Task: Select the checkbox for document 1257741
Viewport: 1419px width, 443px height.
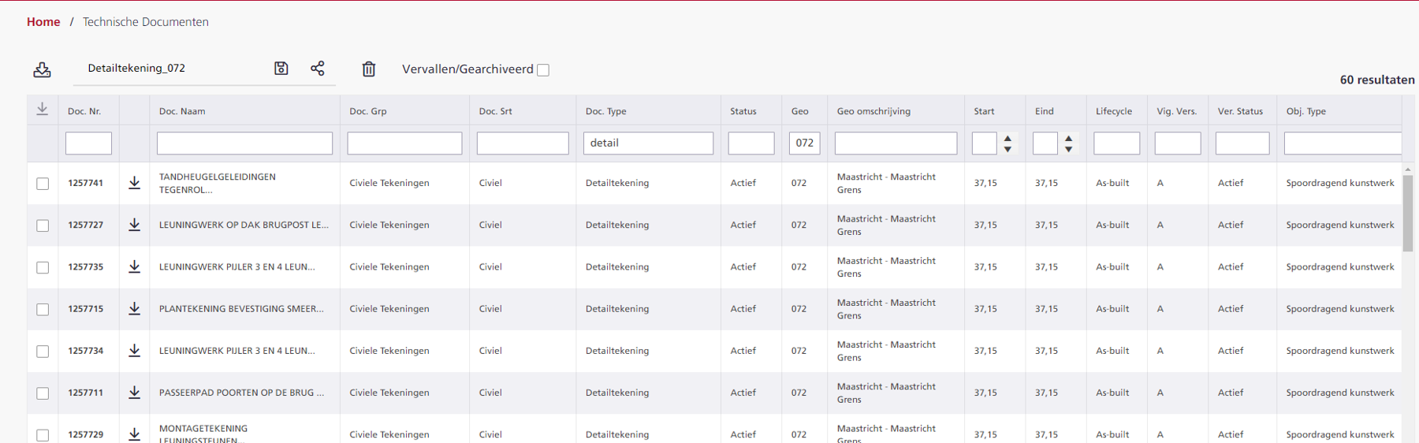Action: [43, 184]
